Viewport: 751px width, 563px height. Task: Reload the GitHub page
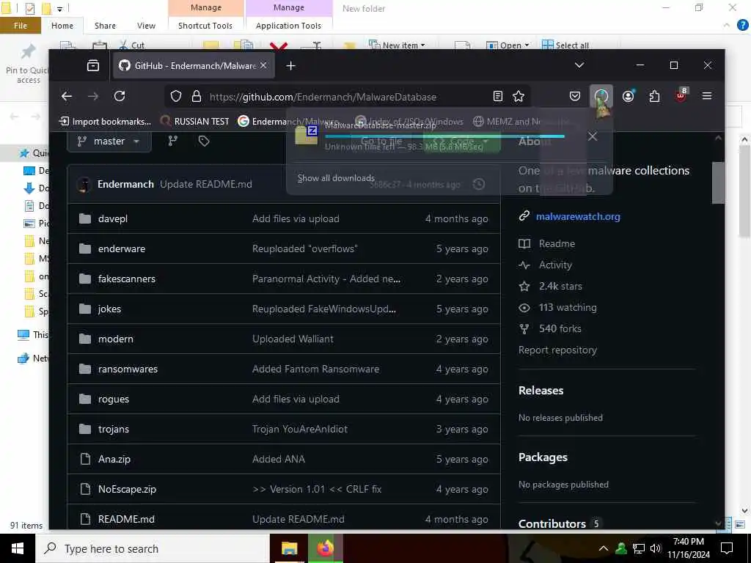click(120, 96)
